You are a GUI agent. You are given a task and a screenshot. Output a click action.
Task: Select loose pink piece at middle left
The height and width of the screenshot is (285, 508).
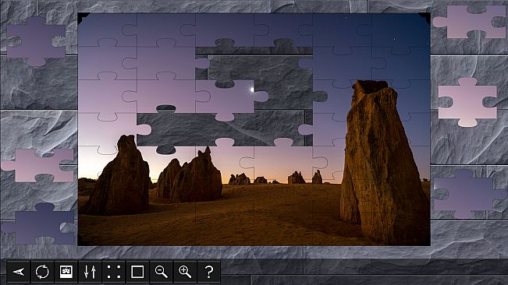click(38, 165)
